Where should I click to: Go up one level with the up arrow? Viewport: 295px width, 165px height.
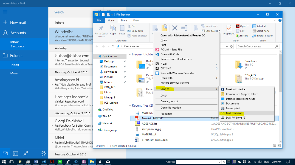pyautogui.click(x=113, y=46)
